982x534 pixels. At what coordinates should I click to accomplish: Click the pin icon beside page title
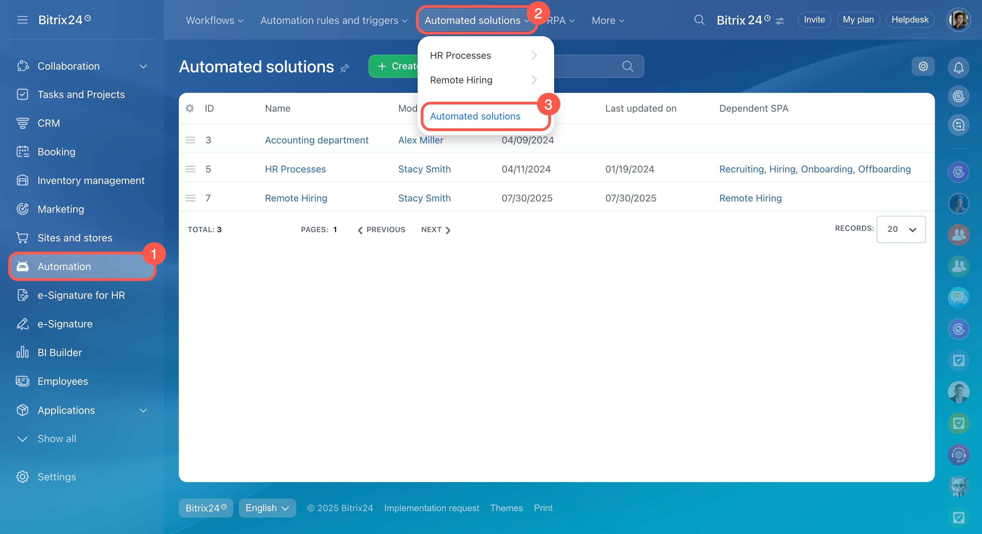pos(345,68)
